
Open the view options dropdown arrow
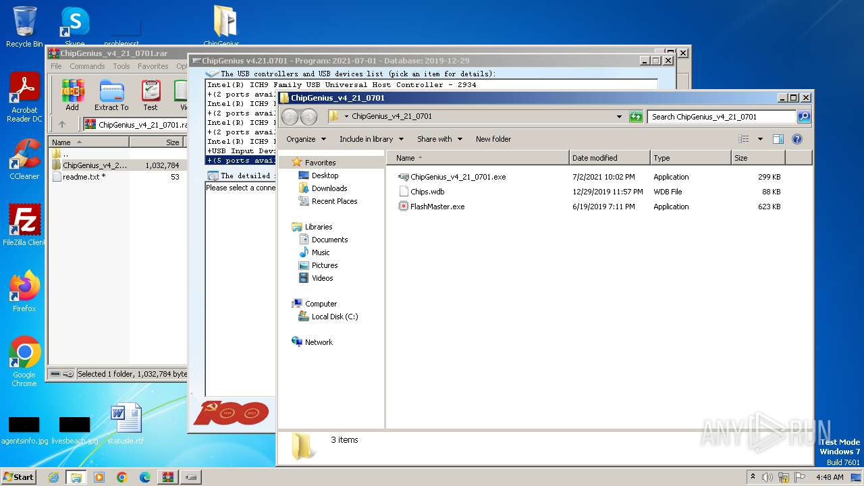click(760, 139)
